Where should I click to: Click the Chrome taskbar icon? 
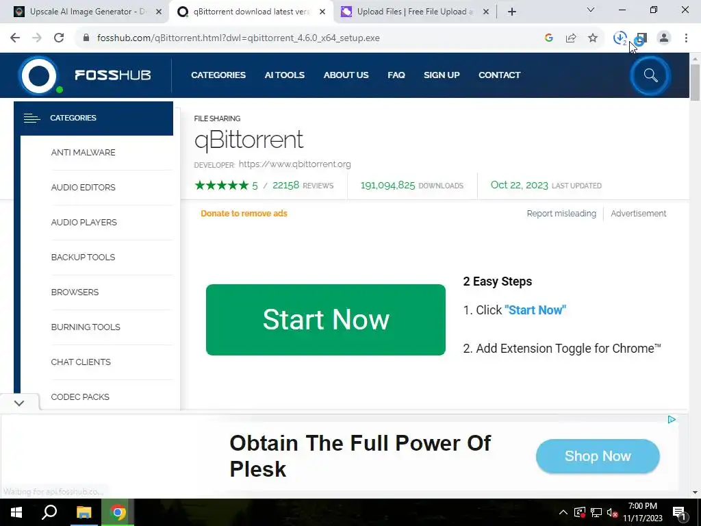point(118,512)
